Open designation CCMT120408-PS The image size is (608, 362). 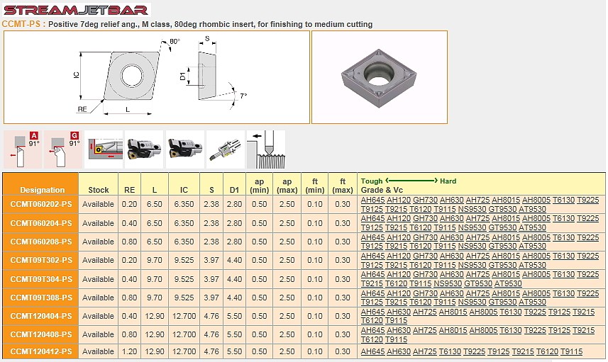click(41, 334)
